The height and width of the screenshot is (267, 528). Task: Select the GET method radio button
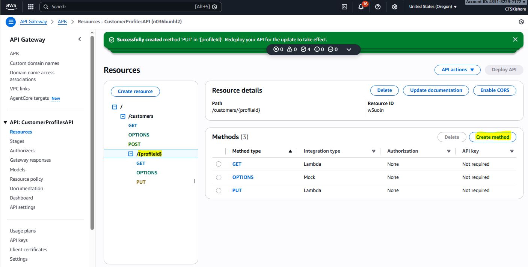click(219, 164)
